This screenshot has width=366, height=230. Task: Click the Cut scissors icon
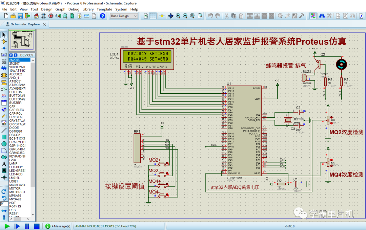click(226, 16)
